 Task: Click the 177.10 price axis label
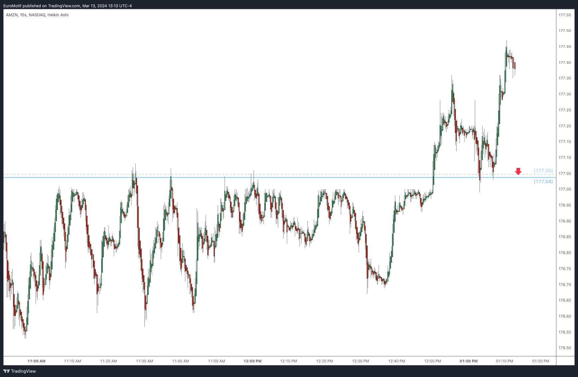565,158
